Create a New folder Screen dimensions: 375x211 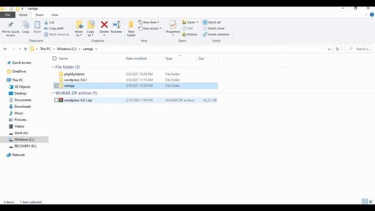[131, 29]
